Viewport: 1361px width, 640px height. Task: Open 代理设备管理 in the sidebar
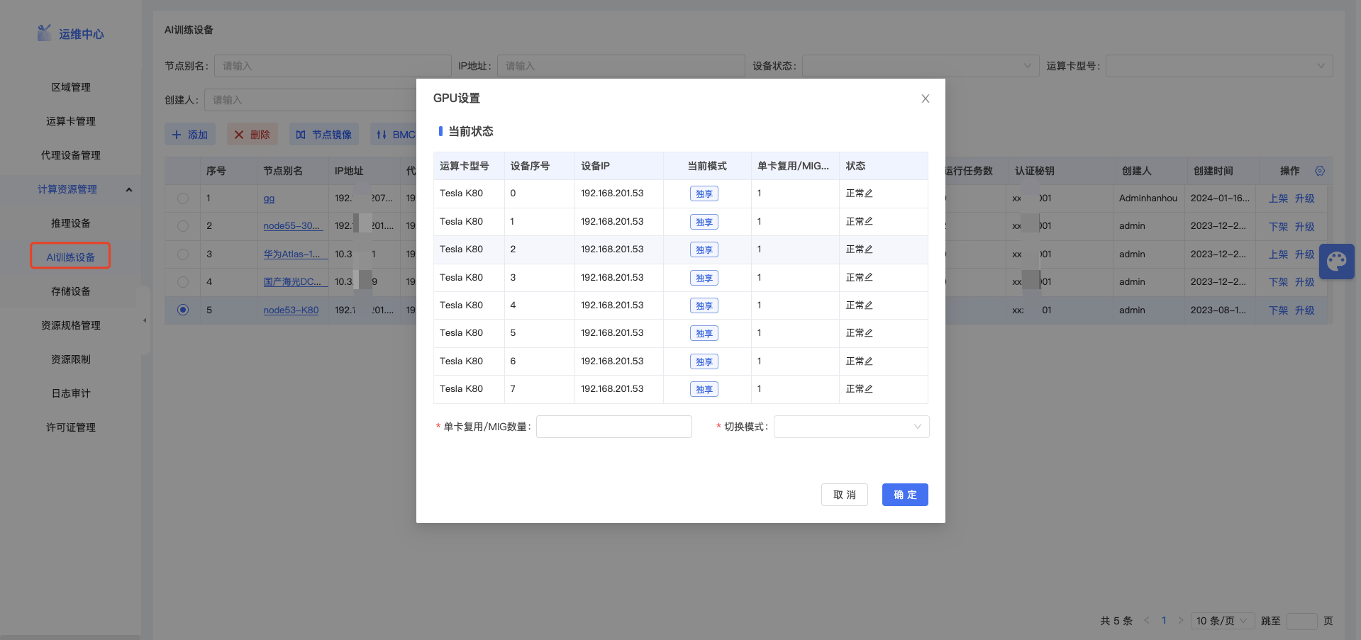pos(71,155)
